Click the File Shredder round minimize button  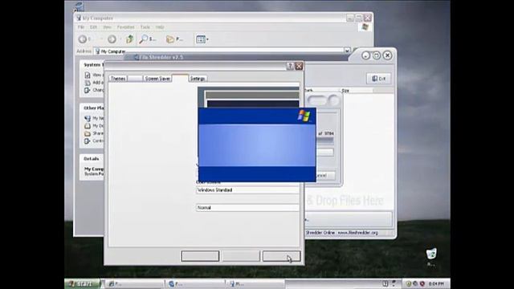(x=365, y=55)
